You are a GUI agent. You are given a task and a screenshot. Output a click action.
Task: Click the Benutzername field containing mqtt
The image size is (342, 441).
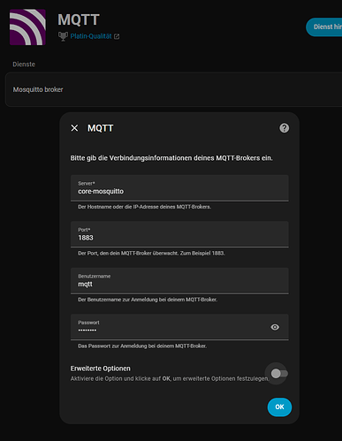pos(179,281)
